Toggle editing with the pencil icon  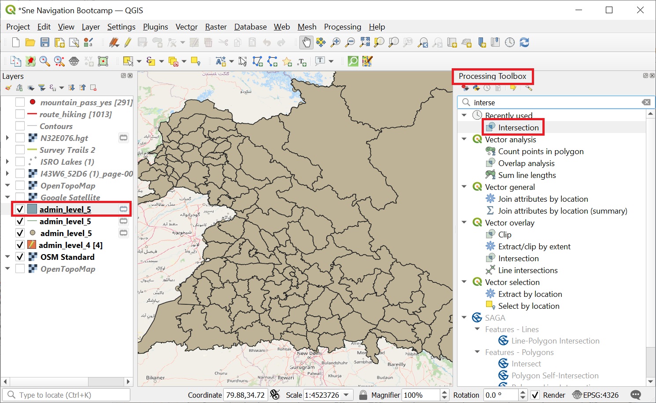(x=128, y=42)
